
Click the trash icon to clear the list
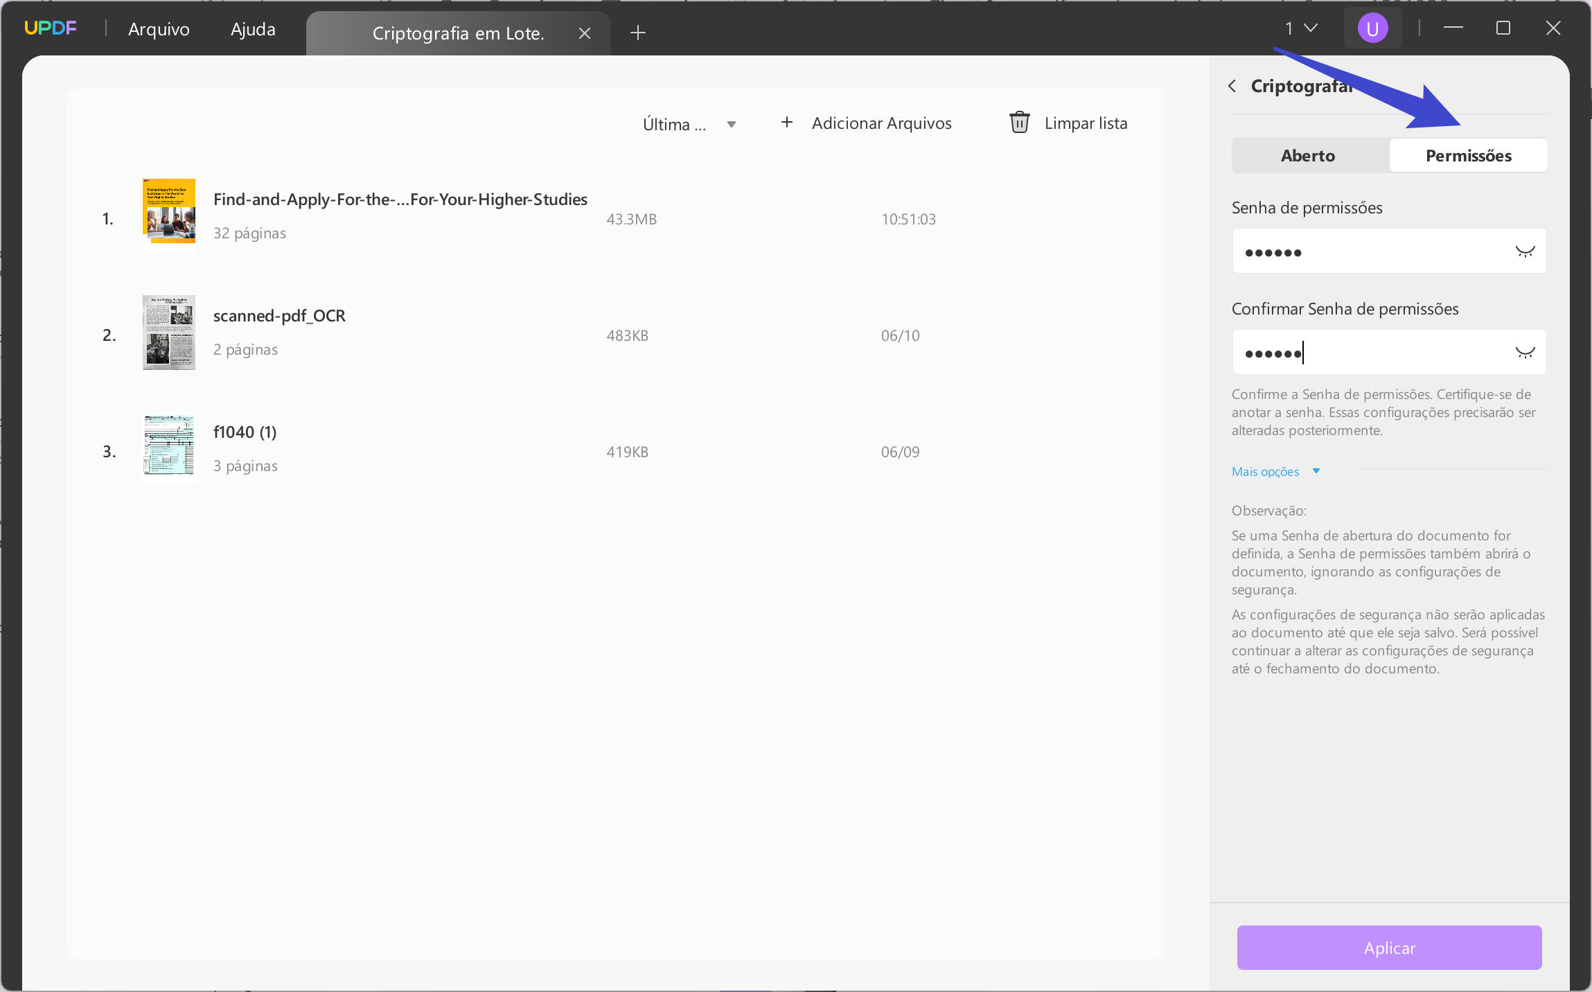pyautogui.click(x=1019, y=123)
